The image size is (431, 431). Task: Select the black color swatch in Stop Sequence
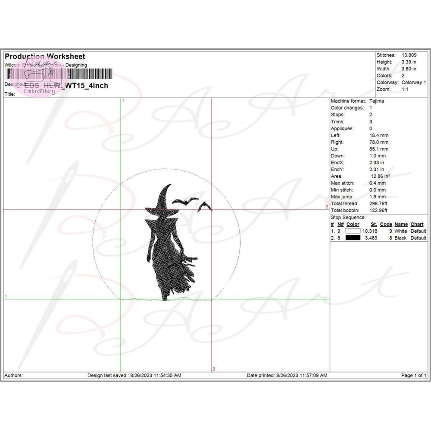click(353, 238)
